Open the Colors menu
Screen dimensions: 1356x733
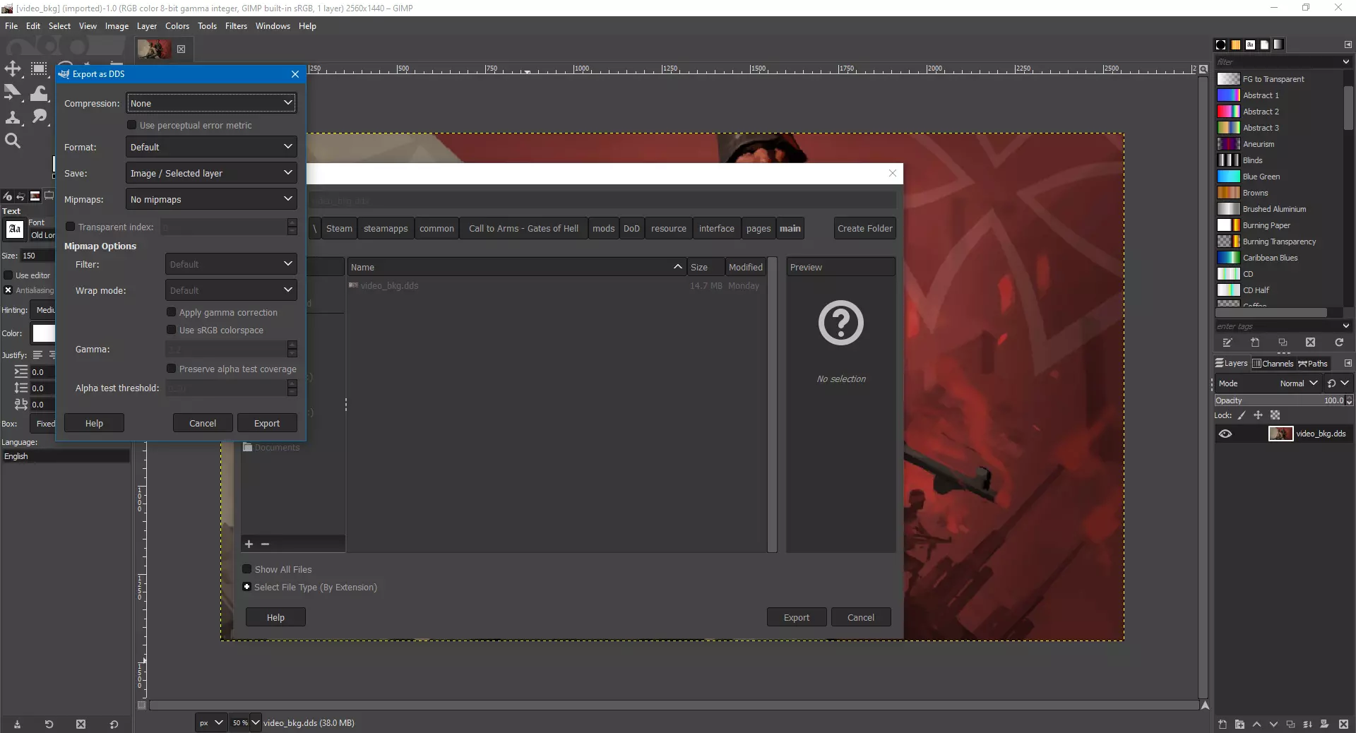[177, 26]
